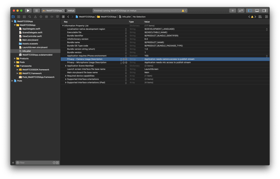
Task: Expand Supported interface orientations (iPad)
Action: pyautogui.click(x=66, y=83)
